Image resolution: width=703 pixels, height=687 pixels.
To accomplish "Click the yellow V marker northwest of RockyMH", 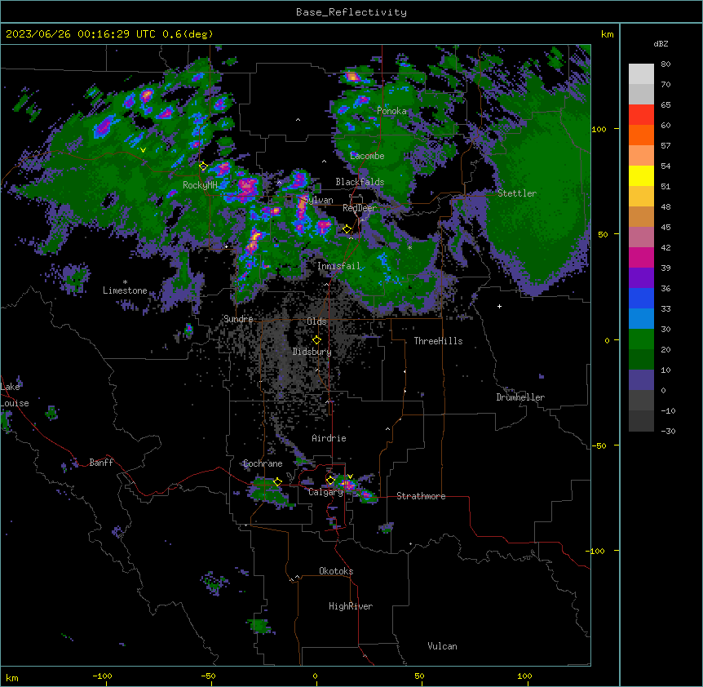I will [x=143, y=150].
